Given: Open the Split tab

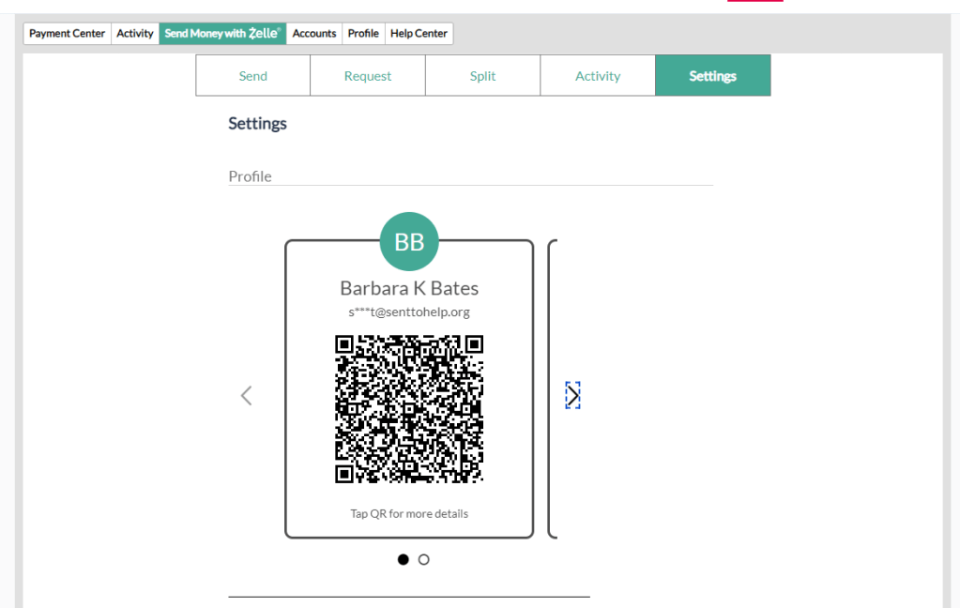Looking at the screenshot, I should [x=482, y=76].
